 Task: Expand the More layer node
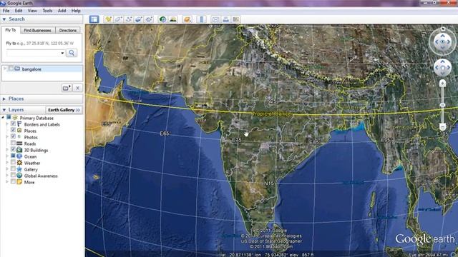(x=7, y=182)
